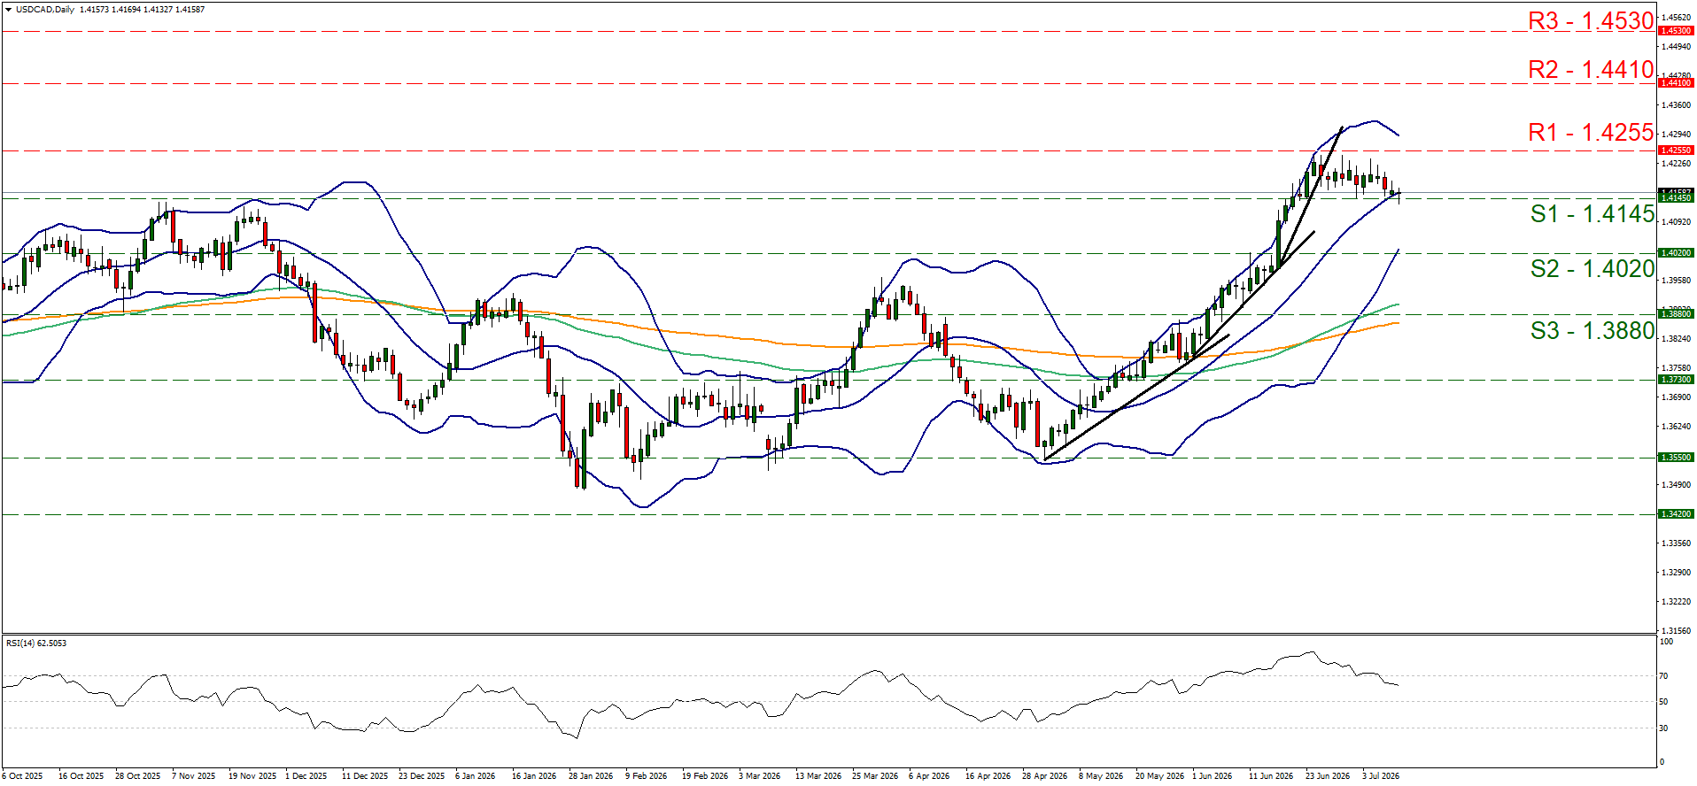
Task: Select the R2 - 1.4410 resistance label
Action: point(1591,69)
